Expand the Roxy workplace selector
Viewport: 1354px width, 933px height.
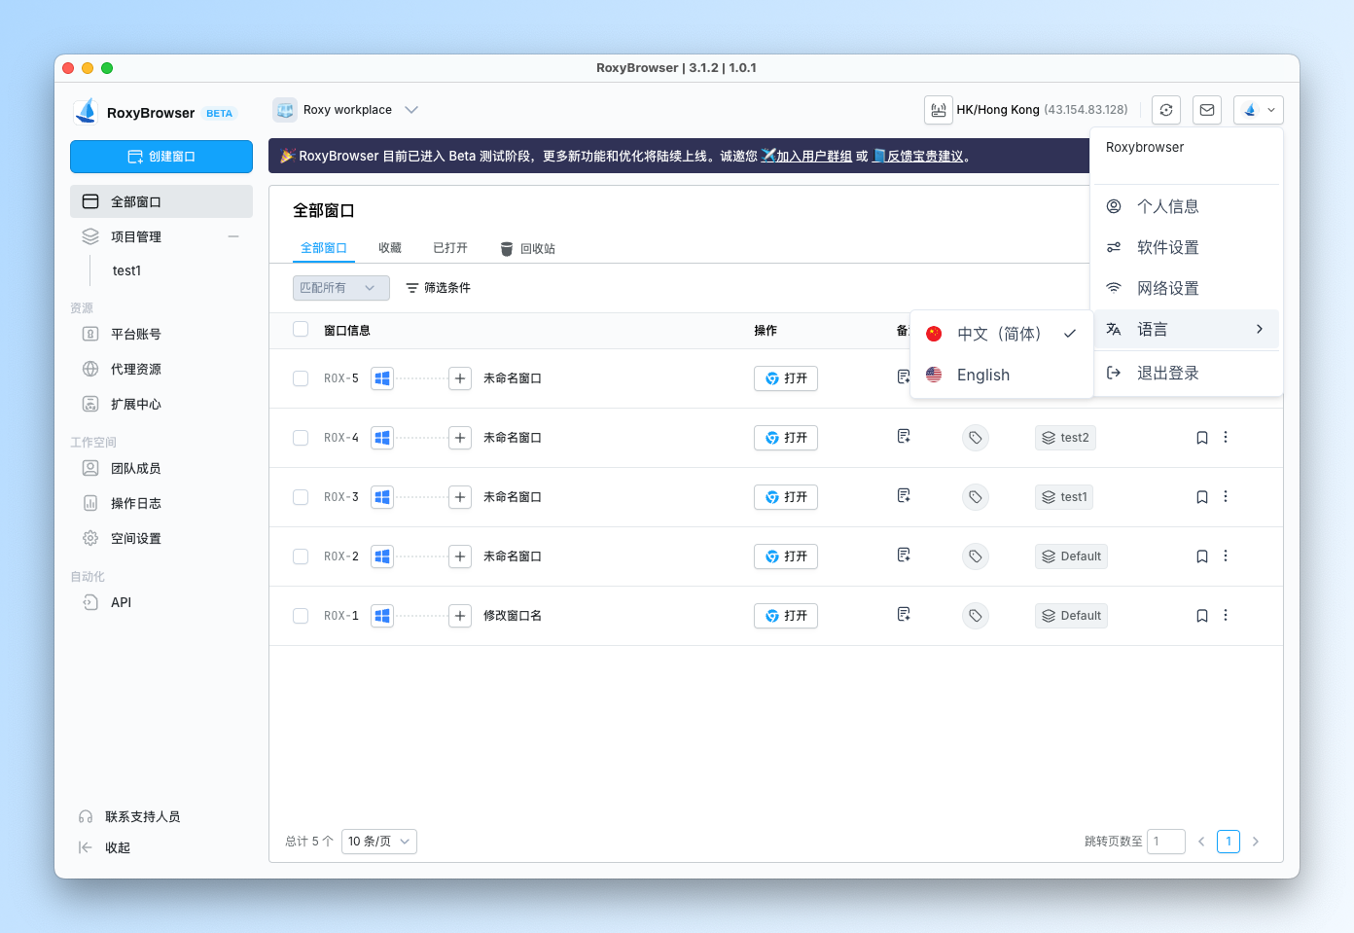coord(411,110)
